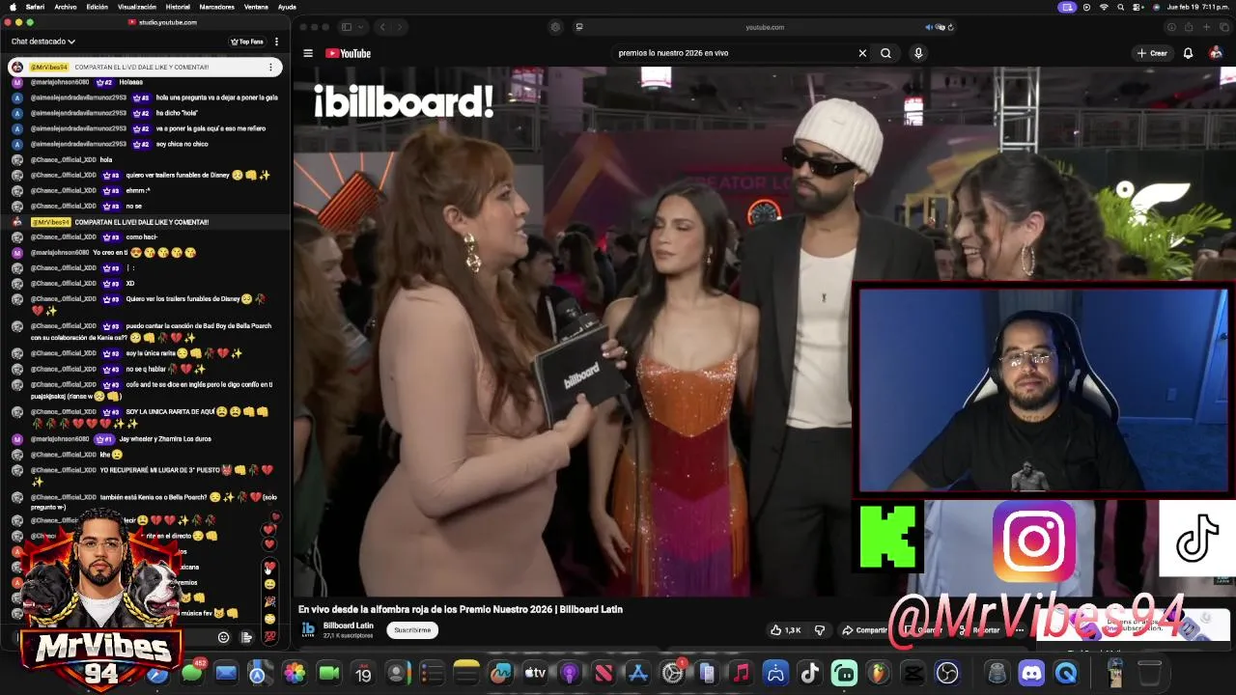This screenshot has height=695, width=1236.
Task: Open TikTok from the Dock
Action: pyautogui.click(x=810, y=673)
